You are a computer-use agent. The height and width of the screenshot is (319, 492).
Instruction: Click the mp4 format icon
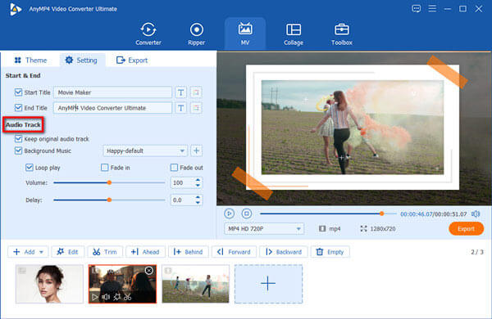(x=322, y=229)
